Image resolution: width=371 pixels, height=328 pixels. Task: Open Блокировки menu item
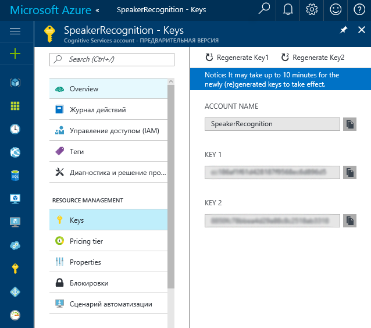[108, 283]
